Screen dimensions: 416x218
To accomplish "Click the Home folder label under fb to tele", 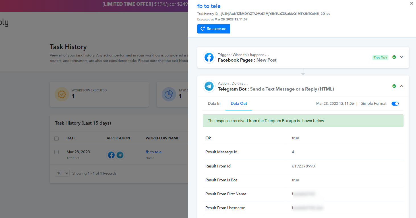I will [150, 158].
